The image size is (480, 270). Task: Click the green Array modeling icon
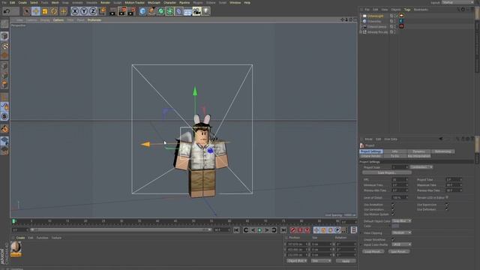[x=170, y=11]
